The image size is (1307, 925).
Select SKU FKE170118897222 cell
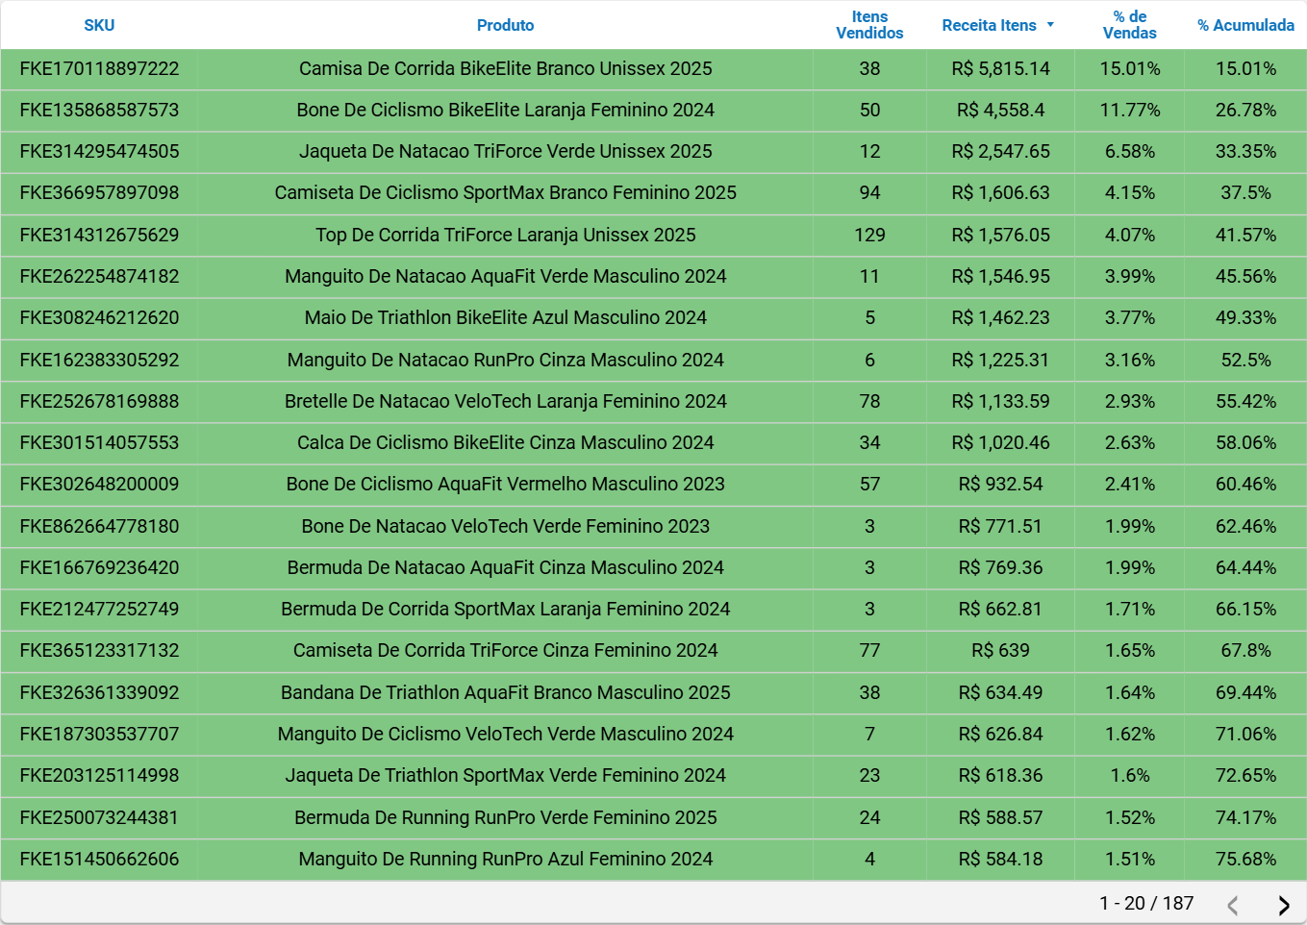pyautogui.click(x=100, y=69)
